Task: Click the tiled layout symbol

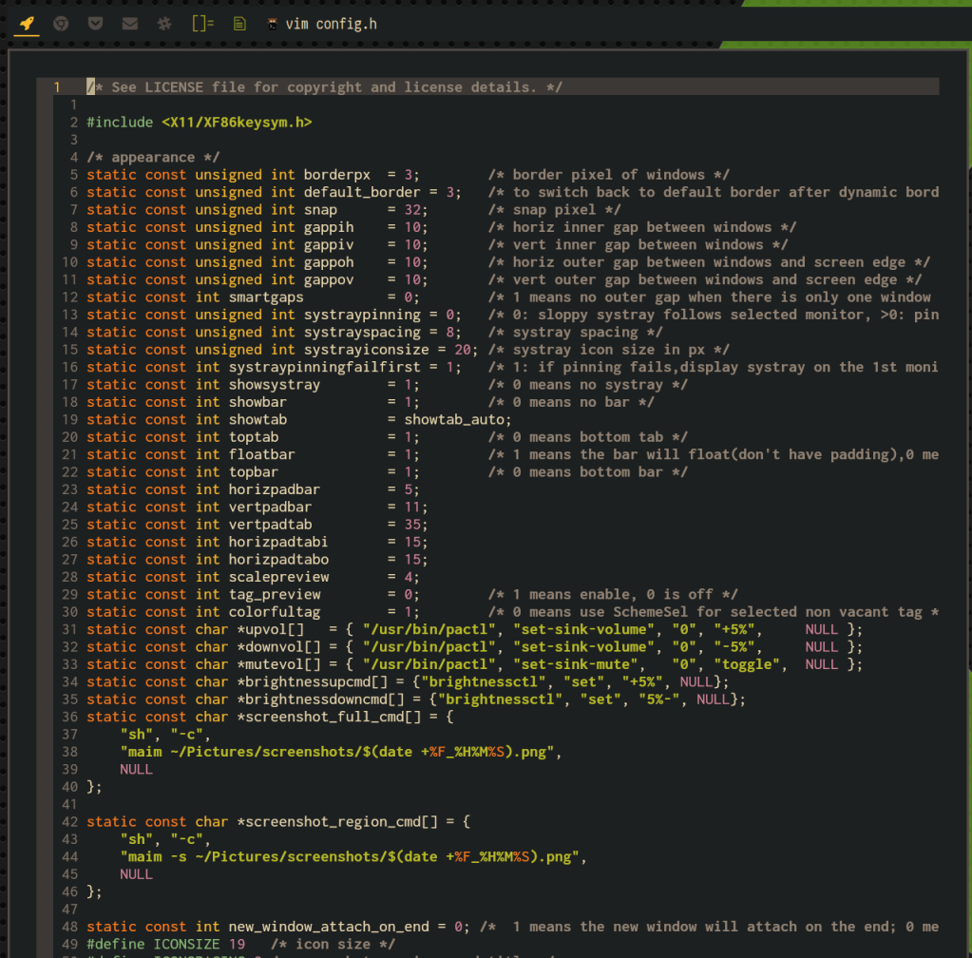Action: pyautogui.click(x=202, y=24)
